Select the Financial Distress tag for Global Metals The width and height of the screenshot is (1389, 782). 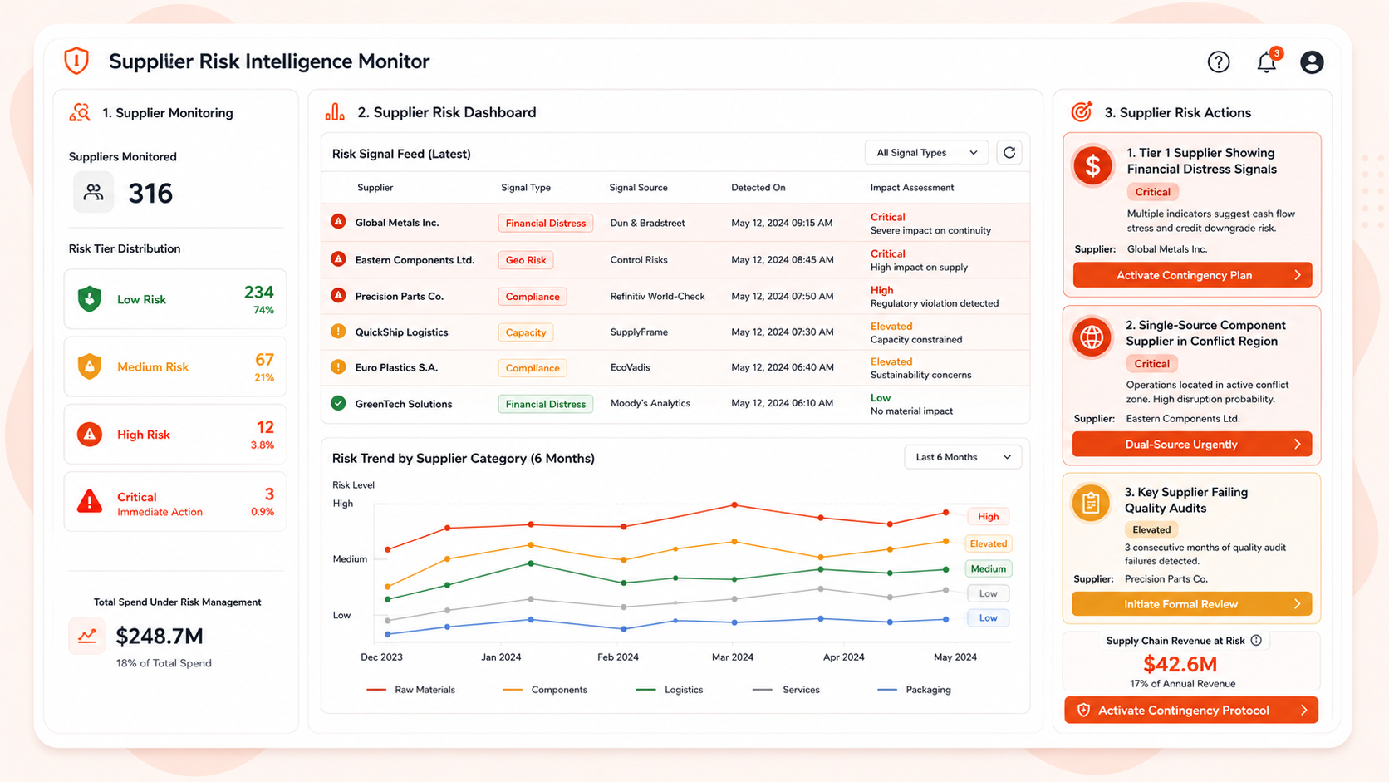(546, 223)
